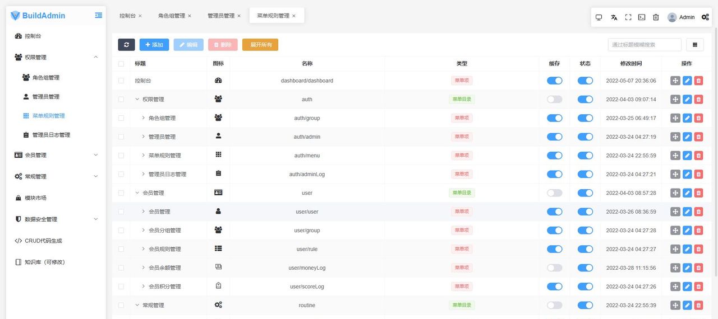The image size is (718, 319).
Task: Click move handle for routine row
Action: (675, 305)
